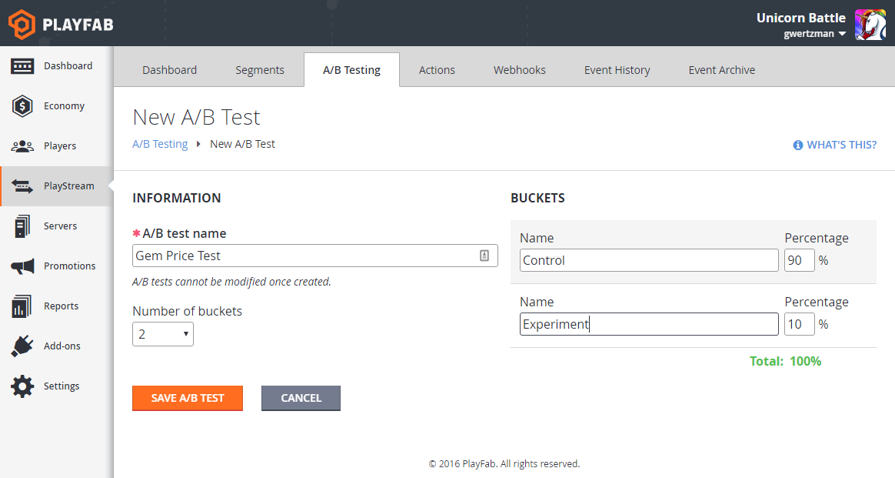Viewport: 895px width, 478px height.
Task: Expand the gwertzman account dropdown
Action: click(814, 34)
